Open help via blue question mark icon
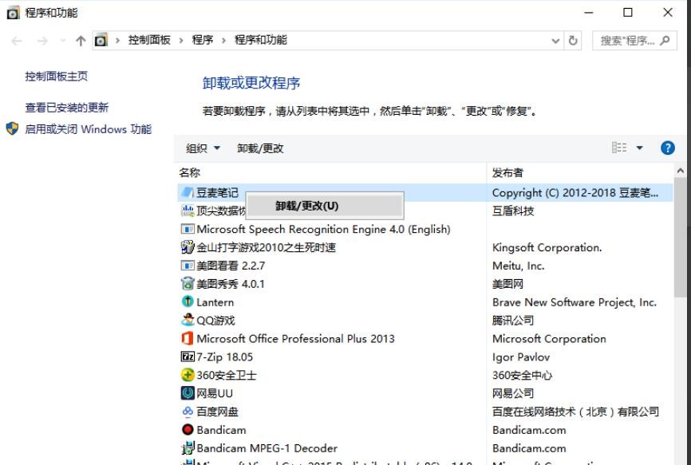The image size is (691, 465). (x=668, y=148)
